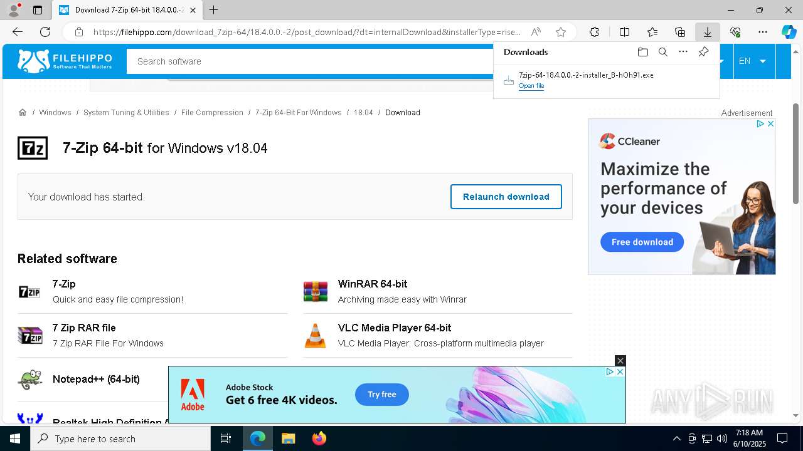Open the volume tray icon
The image size is (803, 451).
point(722,438)
